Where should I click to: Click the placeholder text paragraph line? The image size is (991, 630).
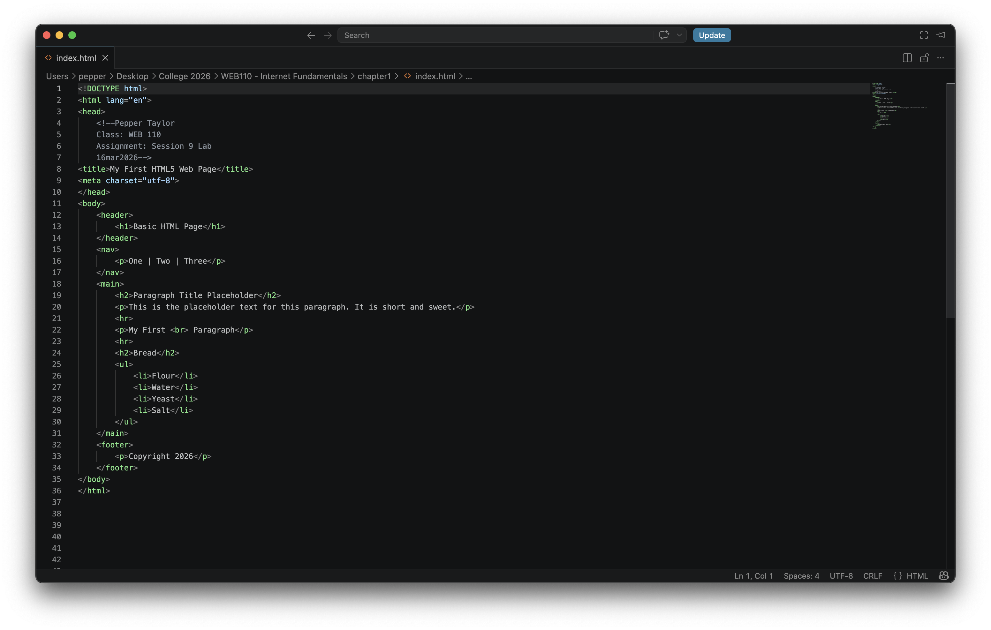point(295,307)
